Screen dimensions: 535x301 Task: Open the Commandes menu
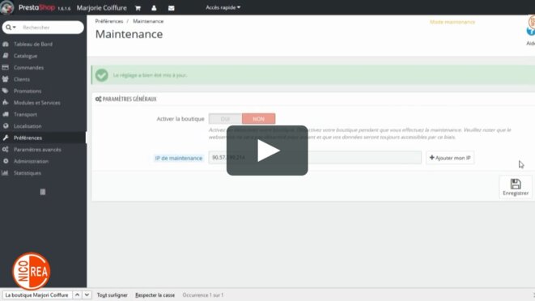28,68
